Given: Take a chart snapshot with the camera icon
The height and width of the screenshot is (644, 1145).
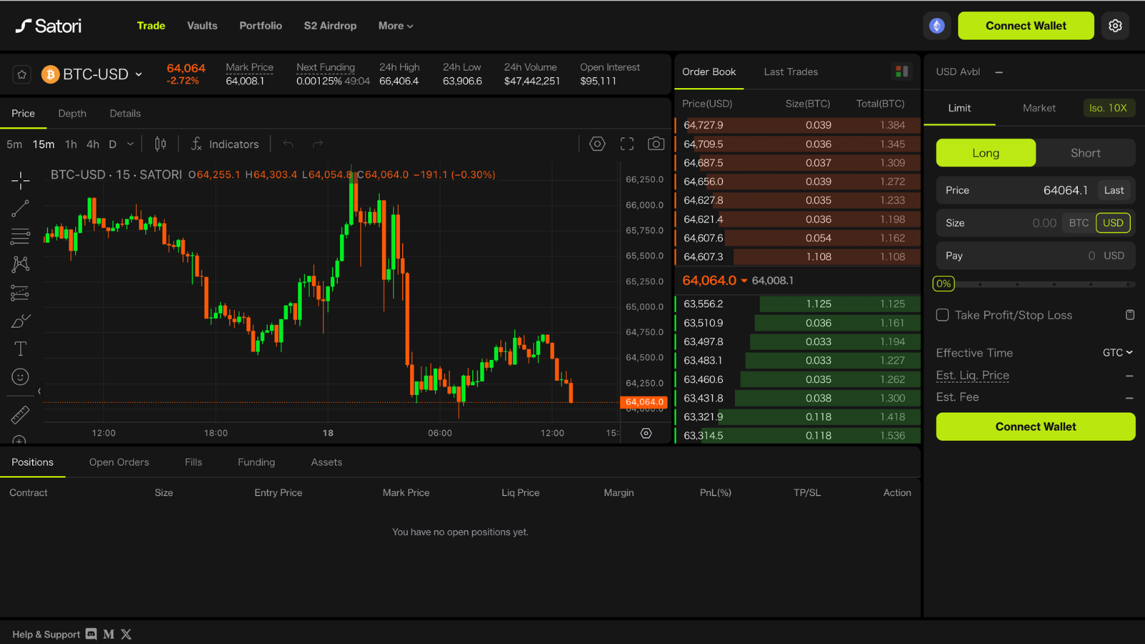Looking at the screenshot, I should pos(656,144).
